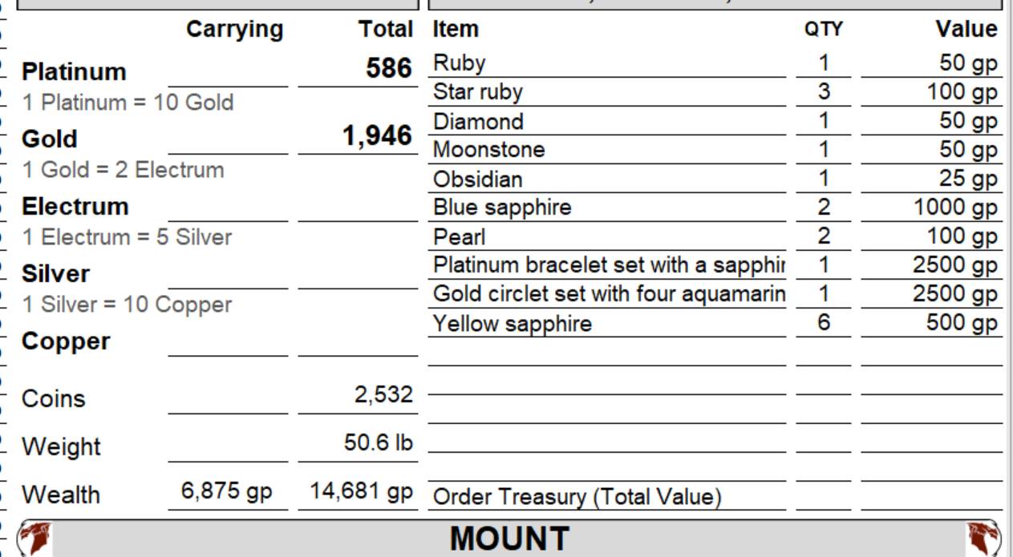
Task: Click the dragon emblem right of MOUNT header
Action: pyautogui.click(x=985, y=539)
